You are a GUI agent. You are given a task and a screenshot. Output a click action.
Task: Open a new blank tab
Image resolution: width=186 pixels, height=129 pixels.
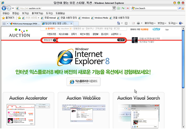76,24
